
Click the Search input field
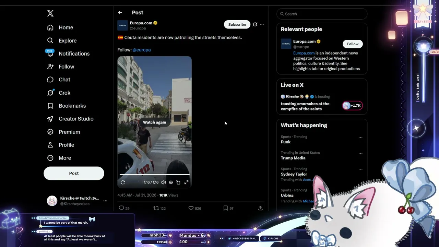pos(322,14)
